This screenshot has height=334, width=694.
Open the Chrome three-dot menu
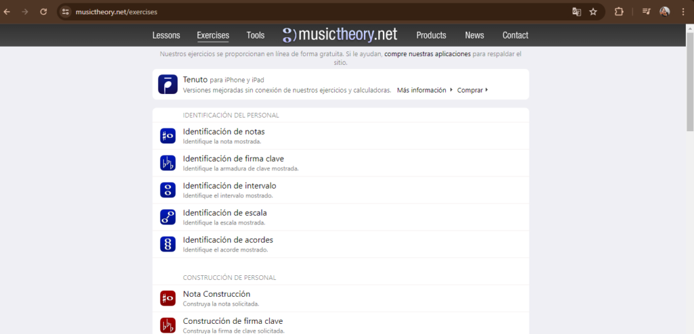pos(682,11)
